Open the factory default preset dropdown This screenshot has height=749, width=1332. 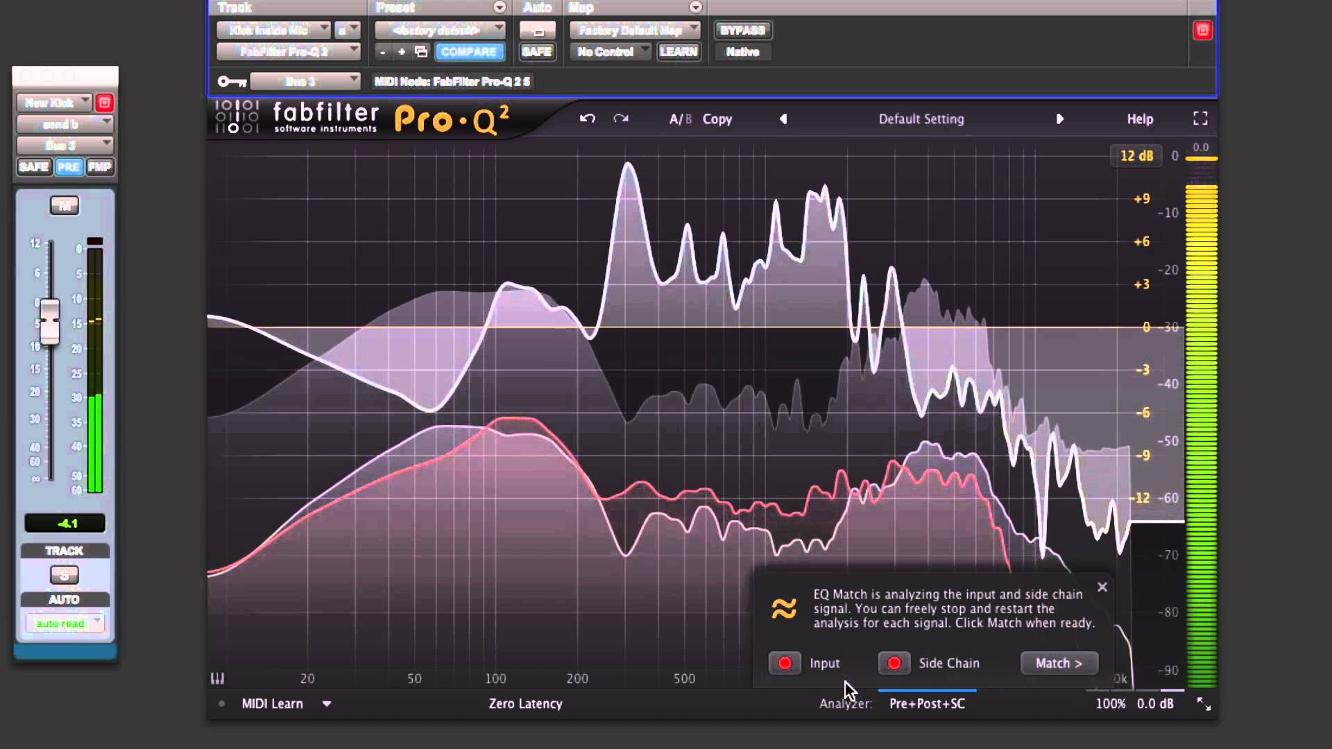[x=440, y=31]
